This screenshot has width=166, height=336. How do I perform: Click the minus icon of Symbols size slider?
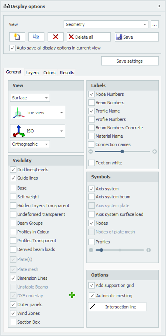[x=91, y=250]
